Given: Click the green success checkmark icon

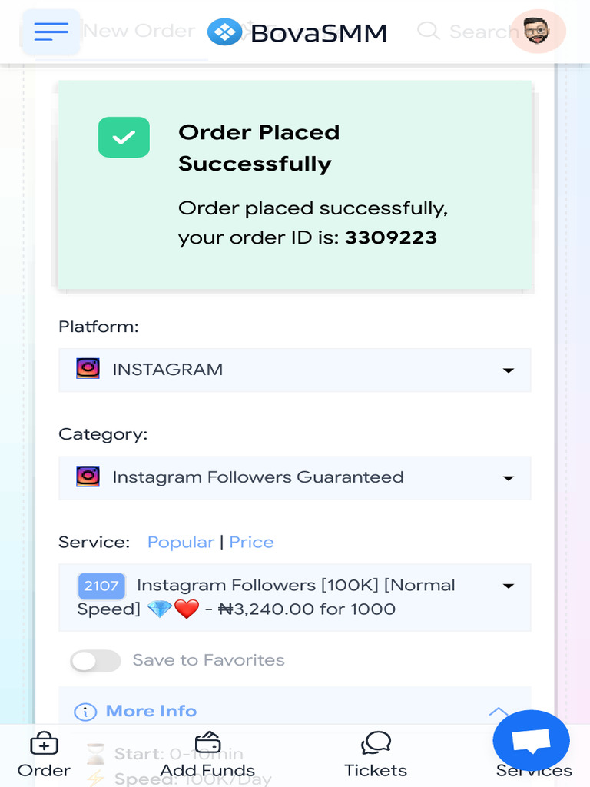Looking at the screenshot, I should 124,138.
